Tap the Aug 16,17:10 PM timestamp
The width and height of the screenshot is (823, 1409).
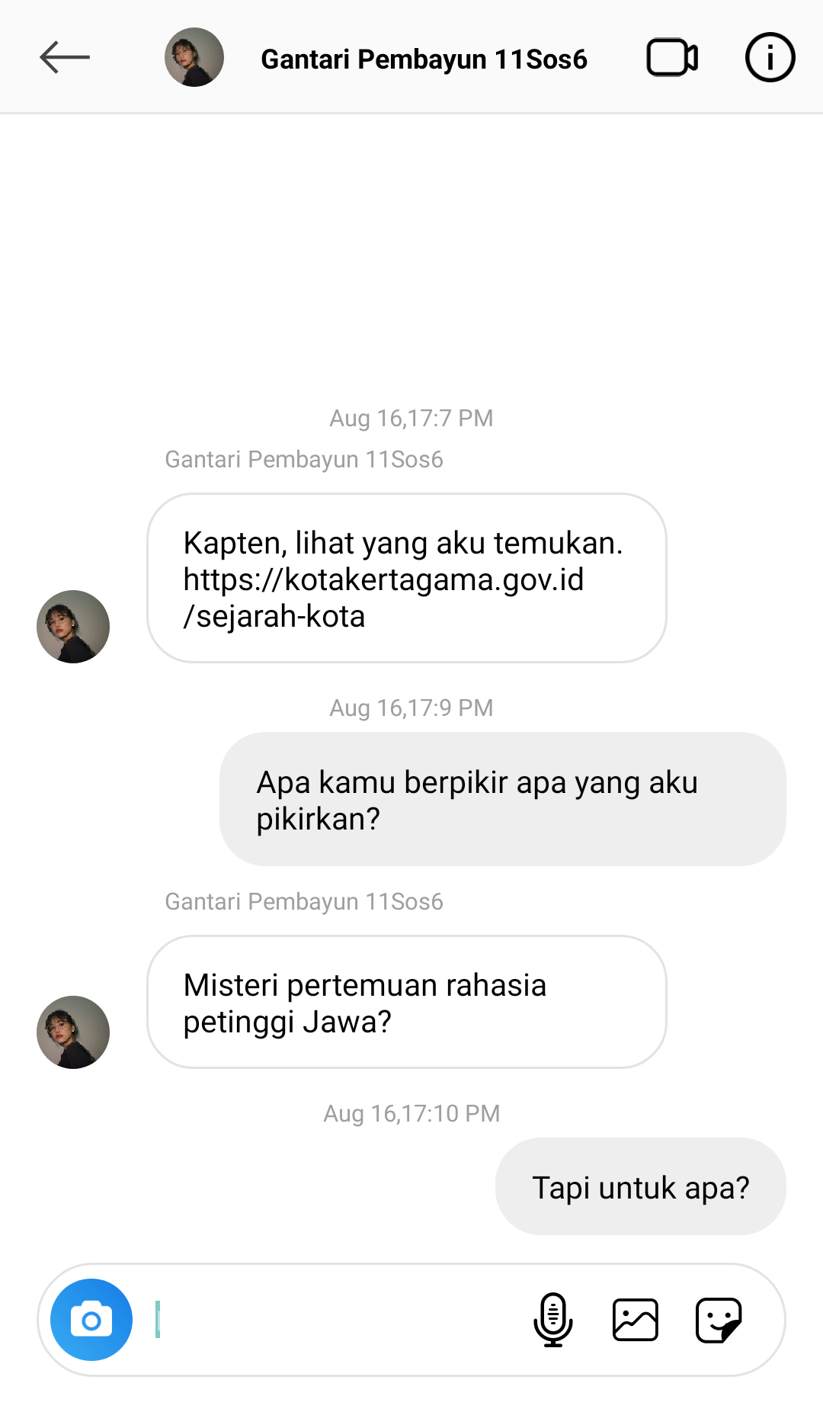411,1113
